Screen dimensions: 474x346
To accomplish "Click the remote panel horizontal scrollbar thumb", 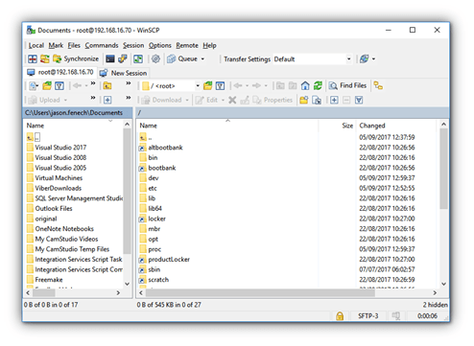I will (x=260, y=292).
